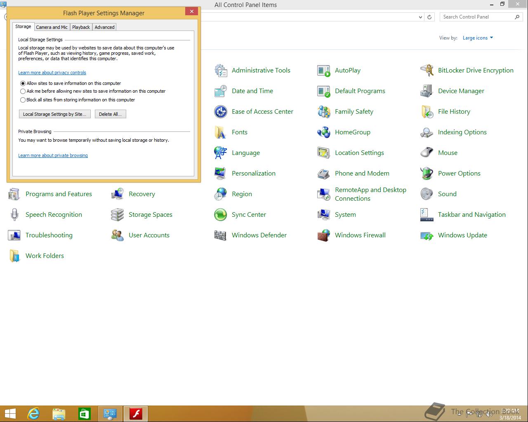528x422 pixels.
Task: Open the Administrative Tools icon
Action: tap(221, 70)
